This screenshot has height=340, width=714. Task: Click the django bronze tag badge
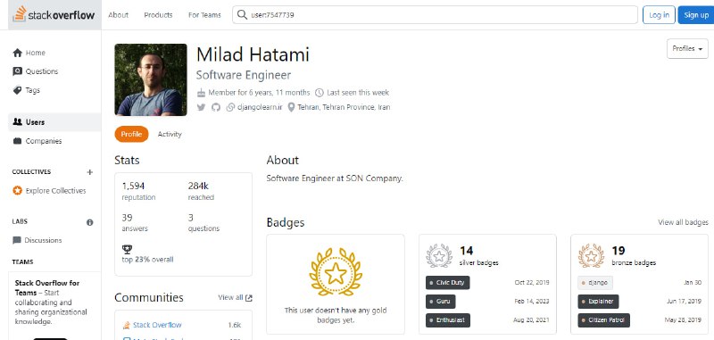pos(595,283)
